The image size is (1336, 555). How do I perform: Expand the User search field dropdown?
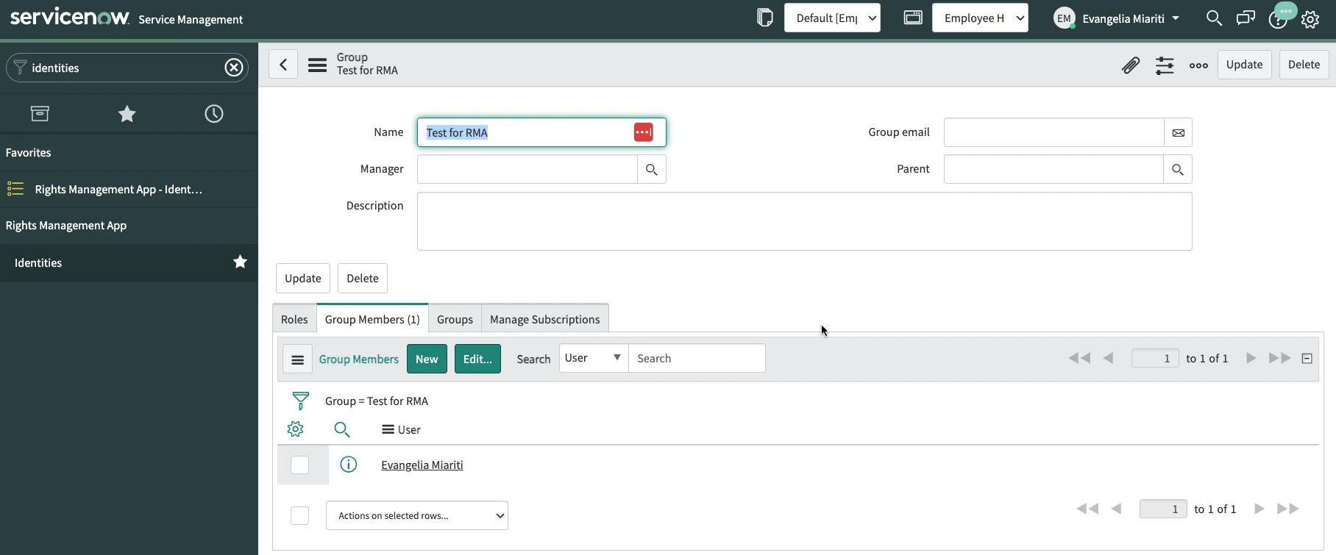click(x=594, y=359)
